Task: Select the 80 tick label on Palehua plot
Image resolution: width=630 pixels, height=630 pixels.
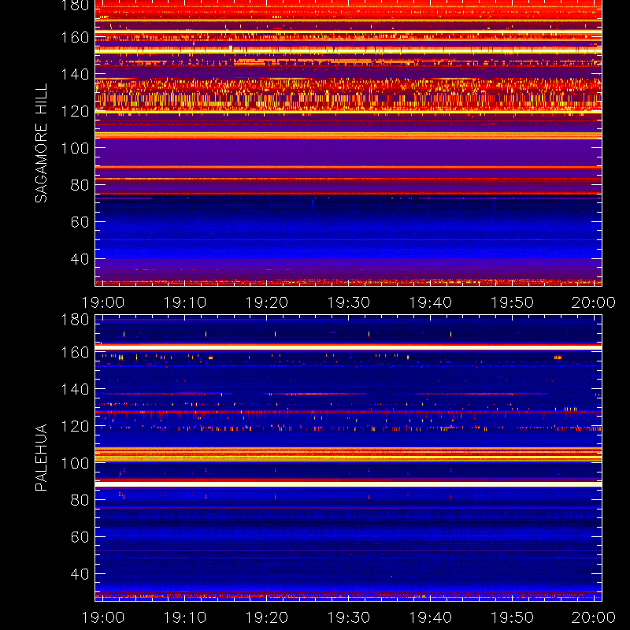Action: 80,500
